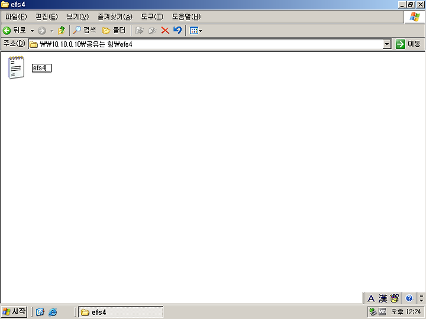This screenshot has height=319, width=426.
Task: Open the 도구(T) menu
Action: point(152,17)
